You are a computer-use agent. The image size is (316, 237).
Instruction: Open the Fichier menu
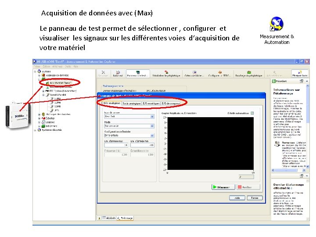(37, 66)
